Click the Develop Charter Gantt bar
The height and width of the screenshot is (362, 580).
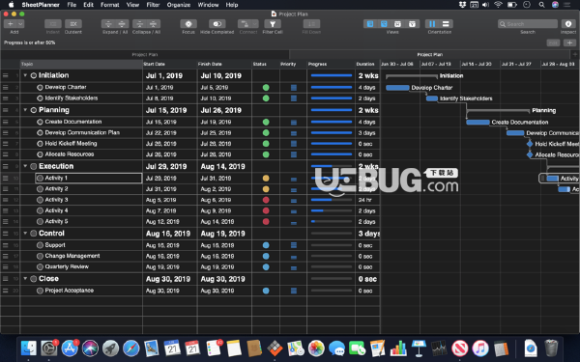[x=397, y=88]
